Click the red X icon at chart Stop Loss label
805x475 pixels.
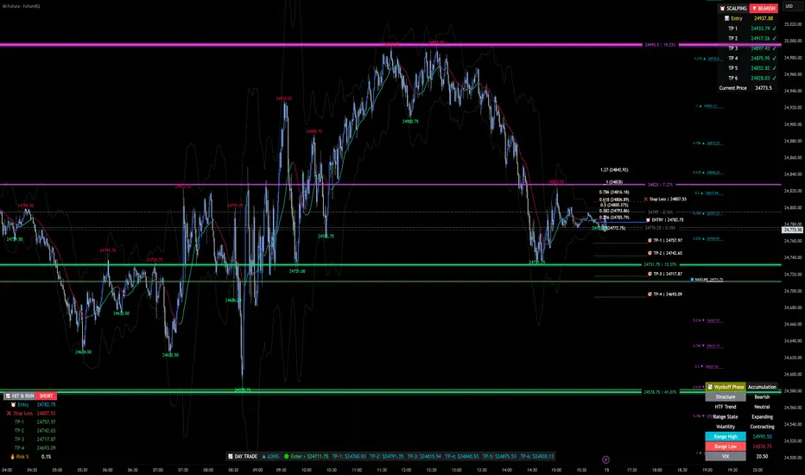tap(646, 199)
